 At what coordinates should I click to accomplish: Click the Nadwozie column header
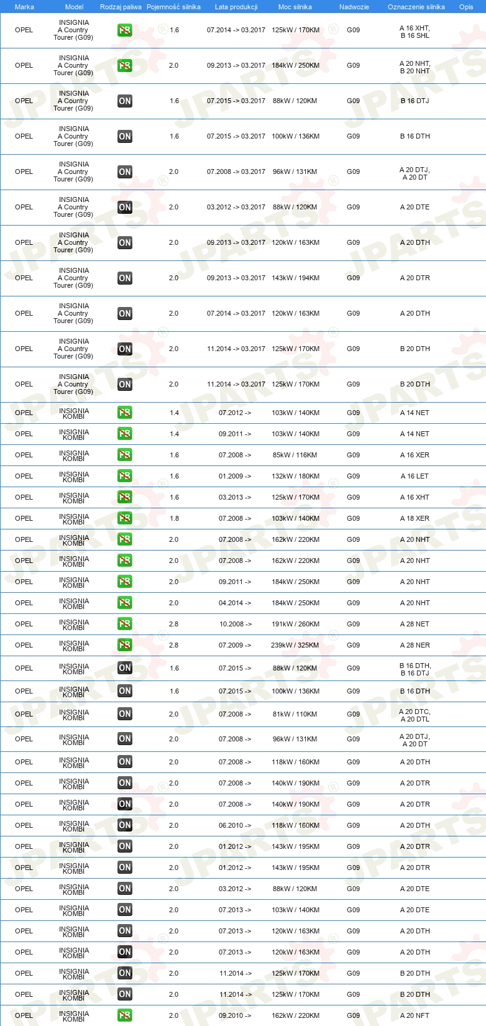click(354, 7)
